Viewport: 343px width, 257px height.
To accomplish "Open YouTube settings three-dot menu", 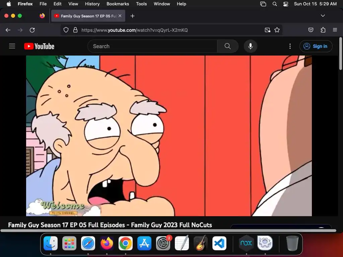I will click(290, 46).
